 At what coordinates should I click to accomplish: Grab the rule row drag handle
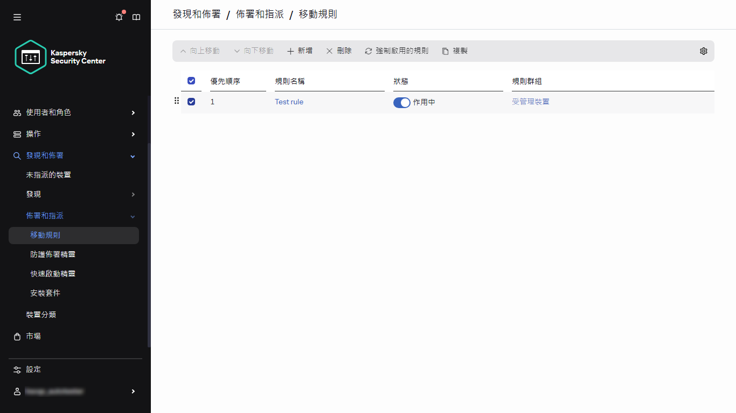(x=176, y=101)
